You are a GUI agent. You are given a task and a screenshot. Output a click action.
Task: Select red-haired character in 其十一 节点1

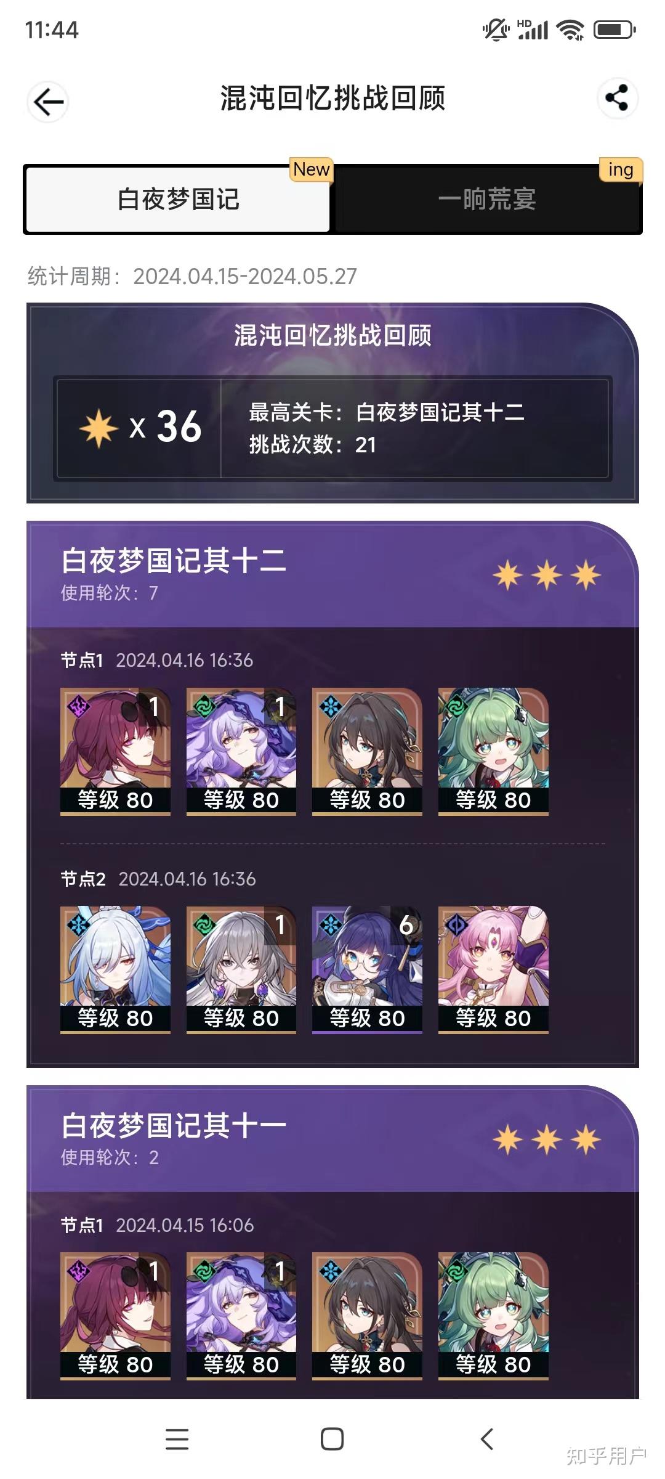115,1316
